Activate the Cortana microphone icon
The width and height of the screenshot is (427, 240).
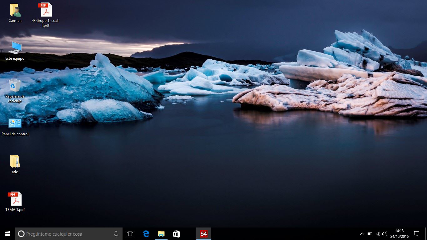click(116, 234)
